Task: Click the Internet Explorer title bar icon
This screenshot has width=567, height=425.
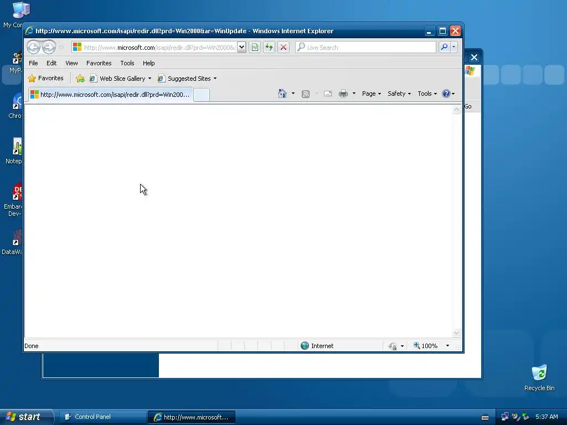Action: 29,31
